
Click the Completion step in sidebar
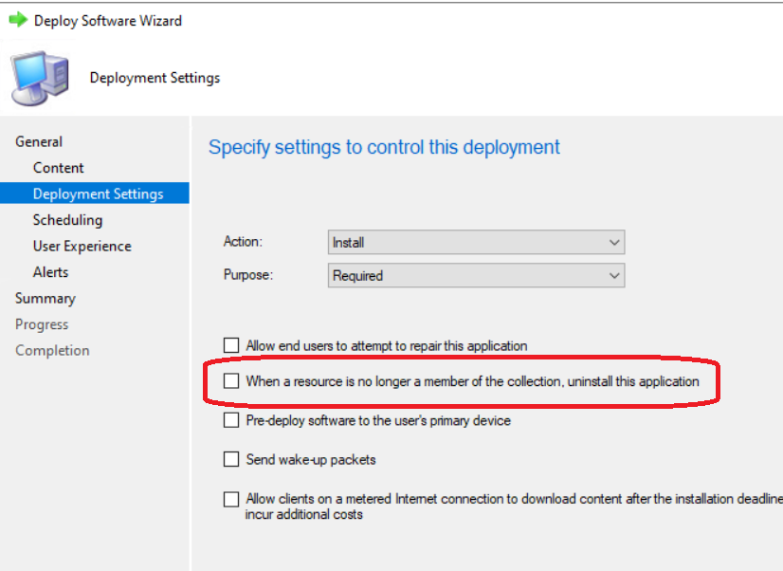click(52, 350)
